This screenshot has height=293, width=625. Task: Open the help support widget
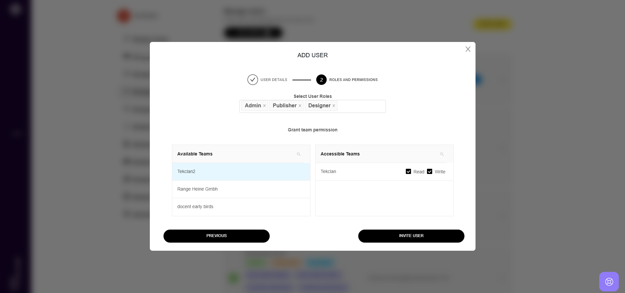609,282
